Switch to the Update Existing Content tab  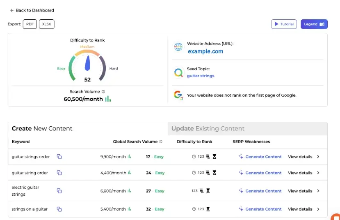[x=247, y=128]
